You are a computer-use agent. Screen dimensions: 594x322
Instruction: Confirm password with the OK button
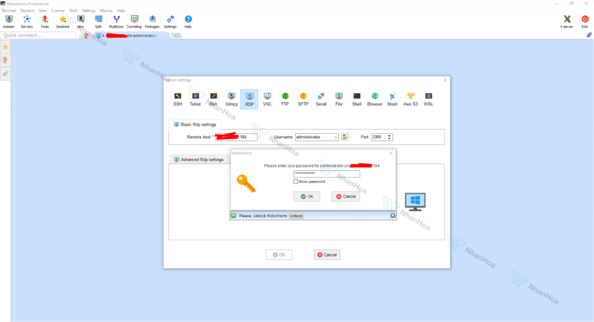(x=306, y=196)
